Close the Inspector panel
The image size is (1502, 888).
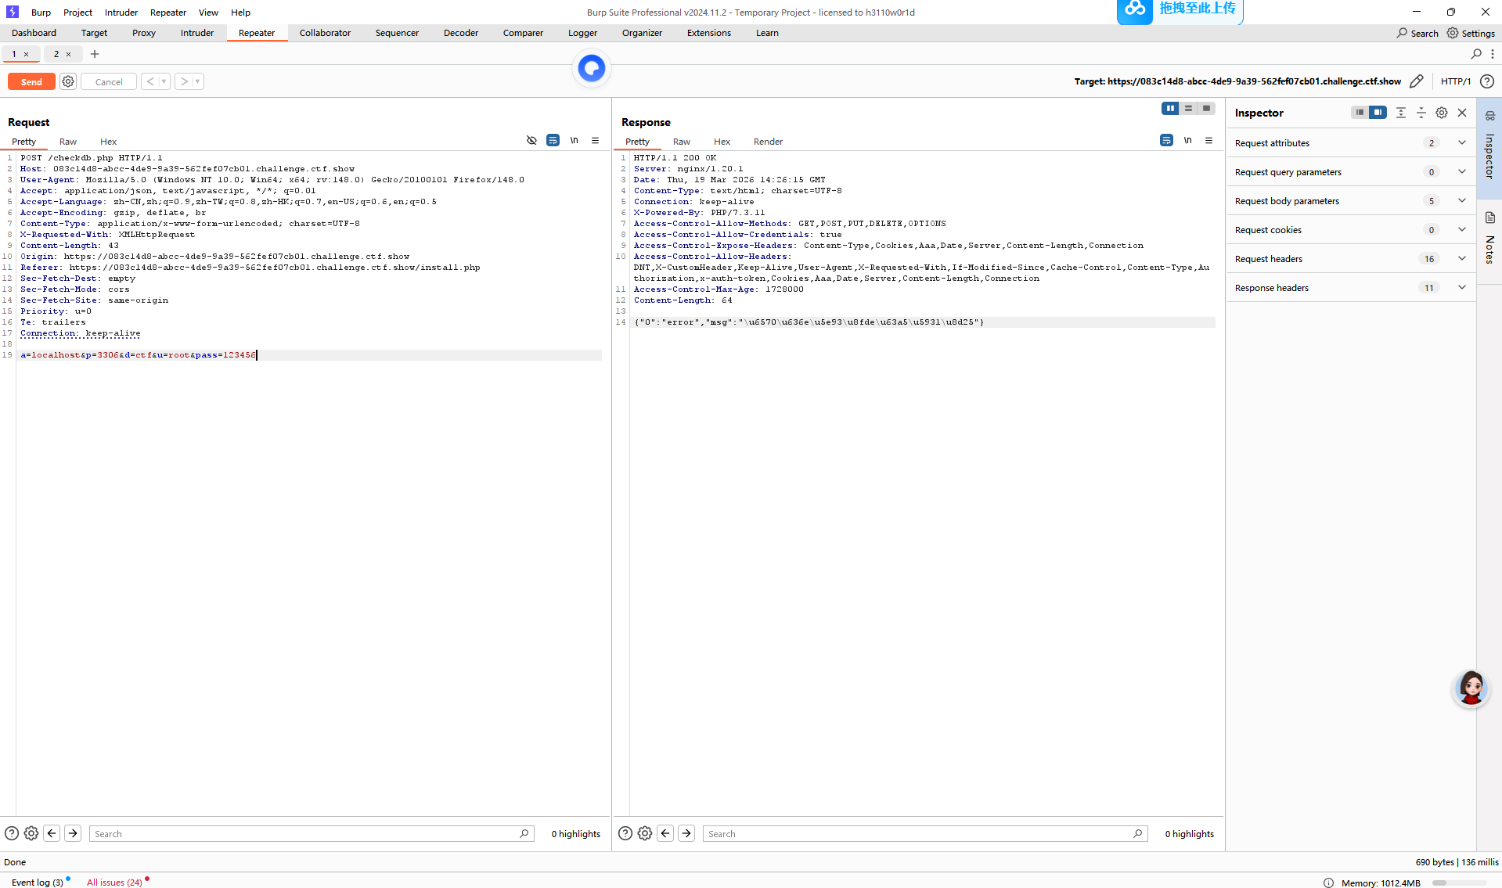[1462, 113]
